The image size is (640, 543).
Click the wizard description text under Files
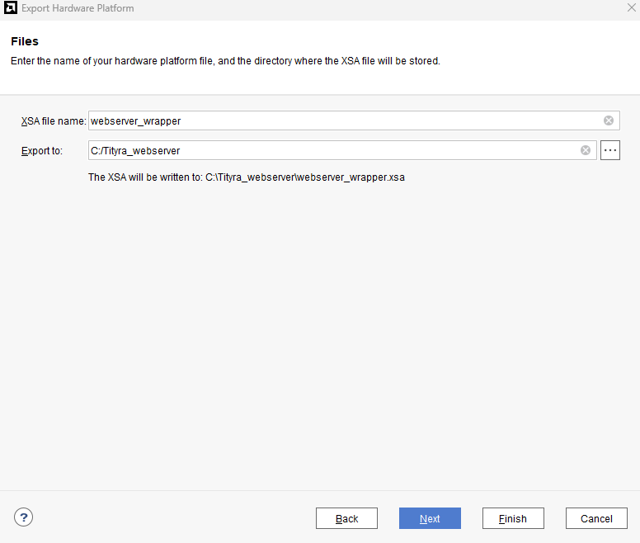[224, 61]
